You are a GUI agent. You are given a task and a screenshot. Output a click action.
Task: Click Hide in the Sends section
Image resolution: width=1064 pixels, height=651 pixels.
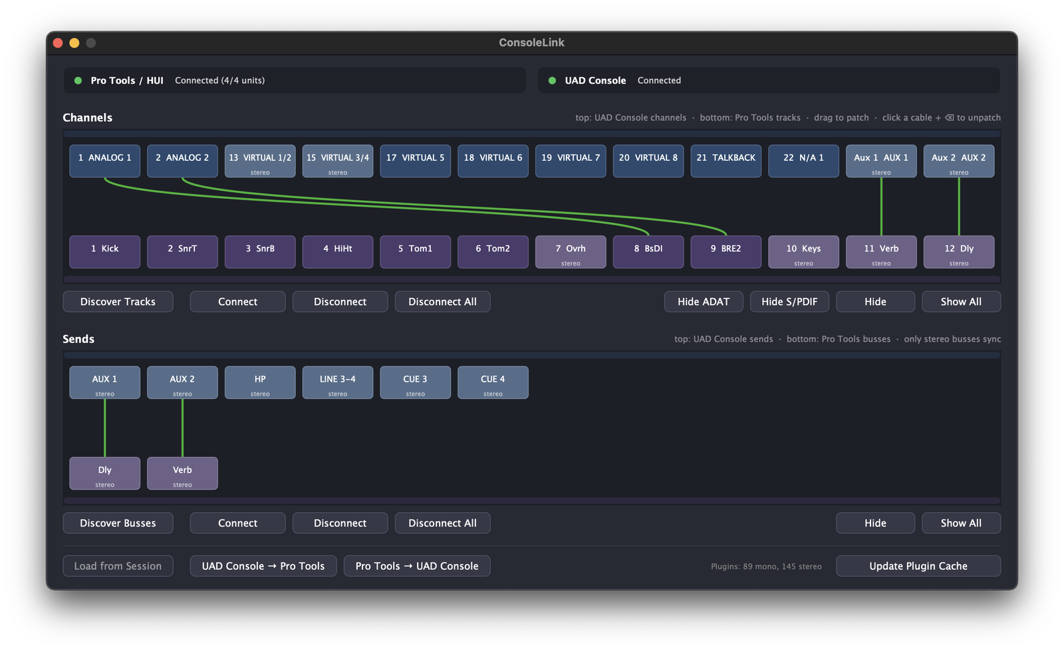coord(875,523)
